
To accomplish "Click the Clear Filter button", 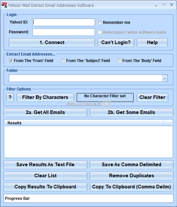I will 153,97.
